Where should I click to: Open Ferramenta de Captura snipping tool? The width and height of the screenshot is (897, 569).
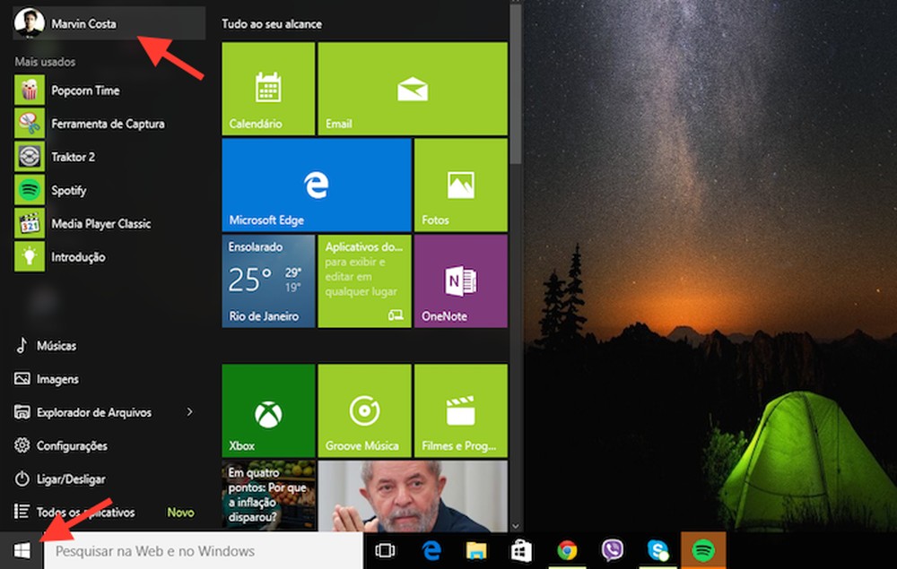coord(108,124)
